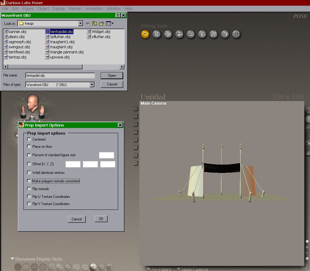Open the File menu

5,8
